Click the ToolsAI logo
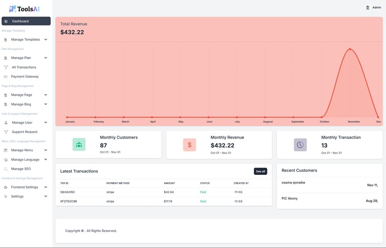This screenshot has height=248, width=386. point(24,8)
